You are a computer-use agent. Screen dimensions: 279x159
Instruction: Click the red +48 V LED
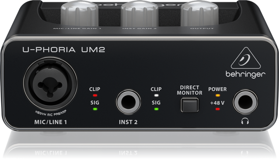[x=218, y=109]
